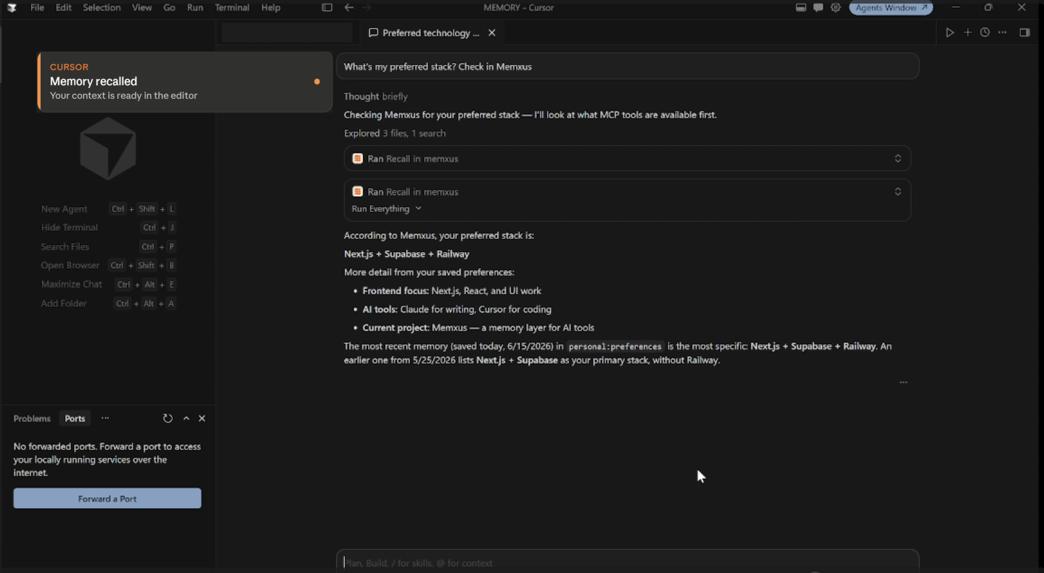Go back with the left arrow
1044x573 pixels.
[349, 8]
